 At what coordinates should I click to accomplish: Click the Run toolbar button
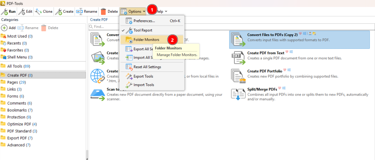click(9, 11)
